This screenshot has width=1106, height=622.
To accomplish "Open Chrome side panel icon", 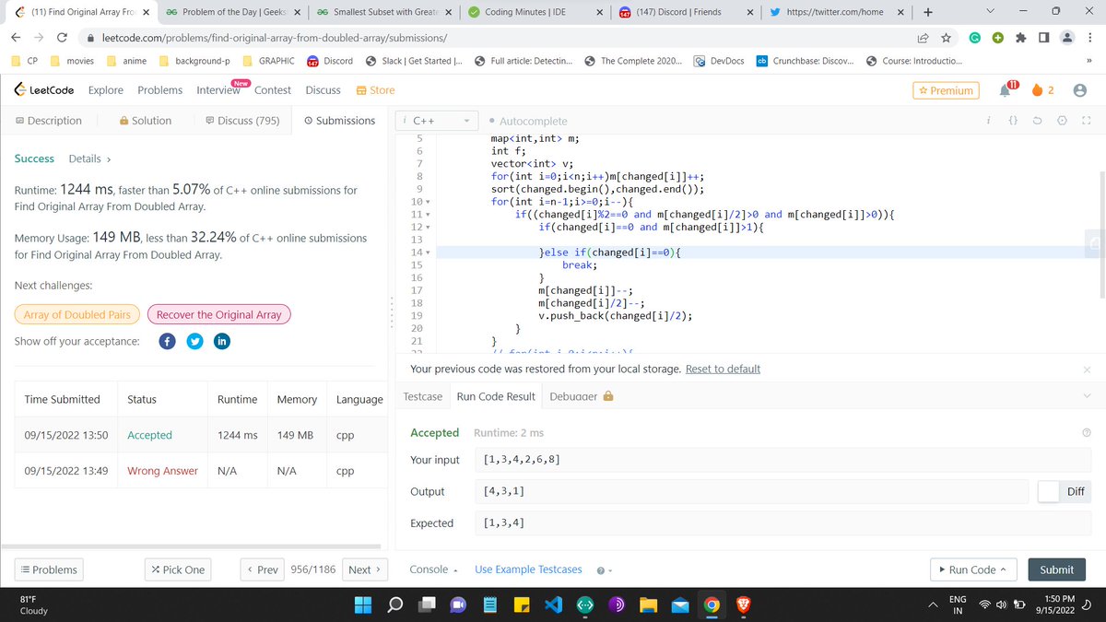I will point(1043,38).
